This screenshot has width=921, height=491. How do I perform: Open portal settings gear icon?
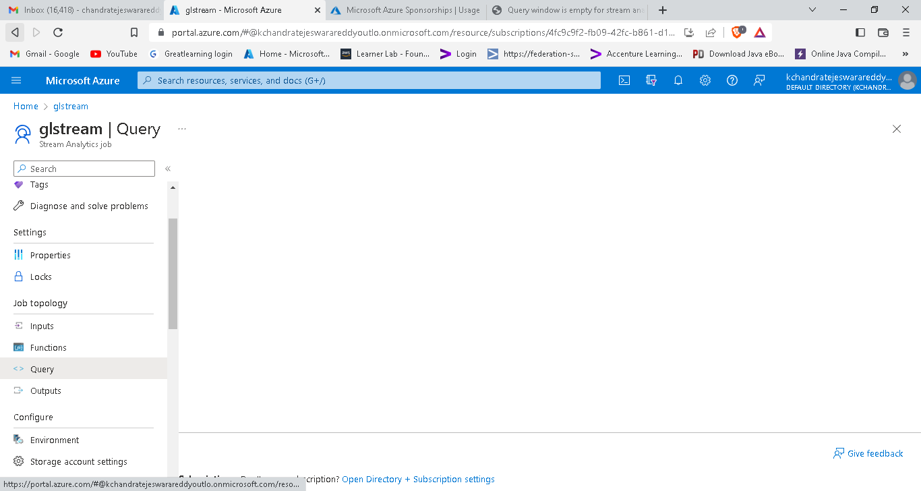click(705, 80)
